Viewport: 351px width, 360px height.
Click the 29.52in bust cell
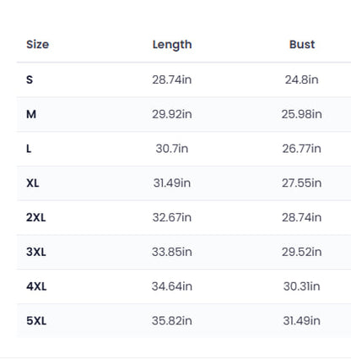point(302,252)
